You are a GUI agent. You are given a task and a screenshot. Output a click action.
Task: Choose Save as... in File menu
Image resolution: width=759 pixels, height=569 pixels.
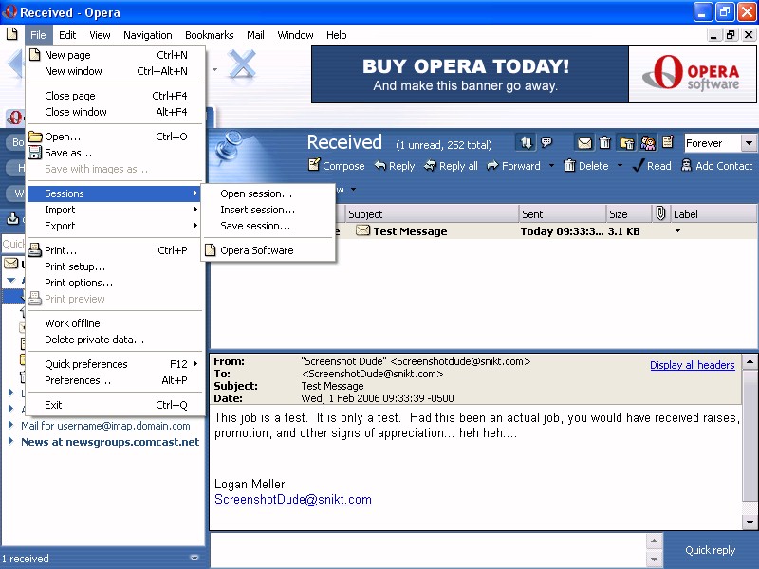tap(115, 153)
